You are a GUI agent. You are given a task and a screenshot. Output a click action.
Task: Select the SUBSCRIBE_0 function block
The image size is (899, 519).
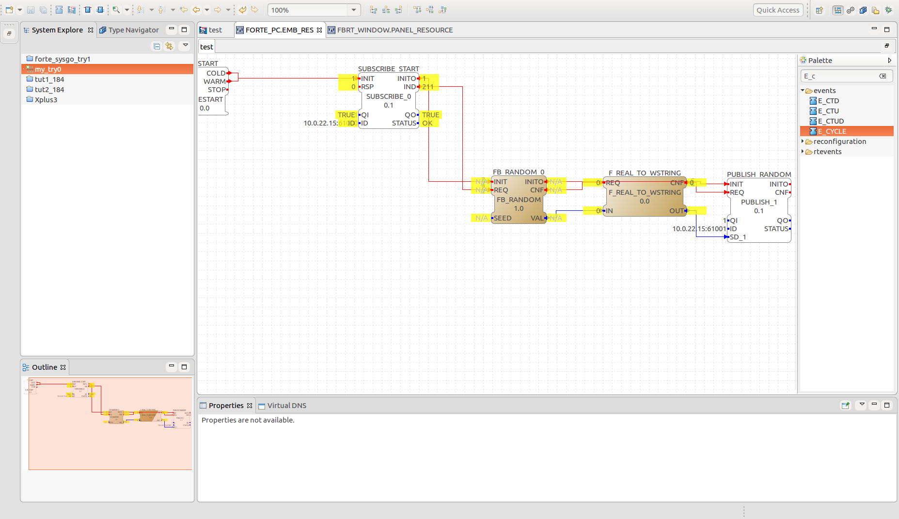click(389, 101)
